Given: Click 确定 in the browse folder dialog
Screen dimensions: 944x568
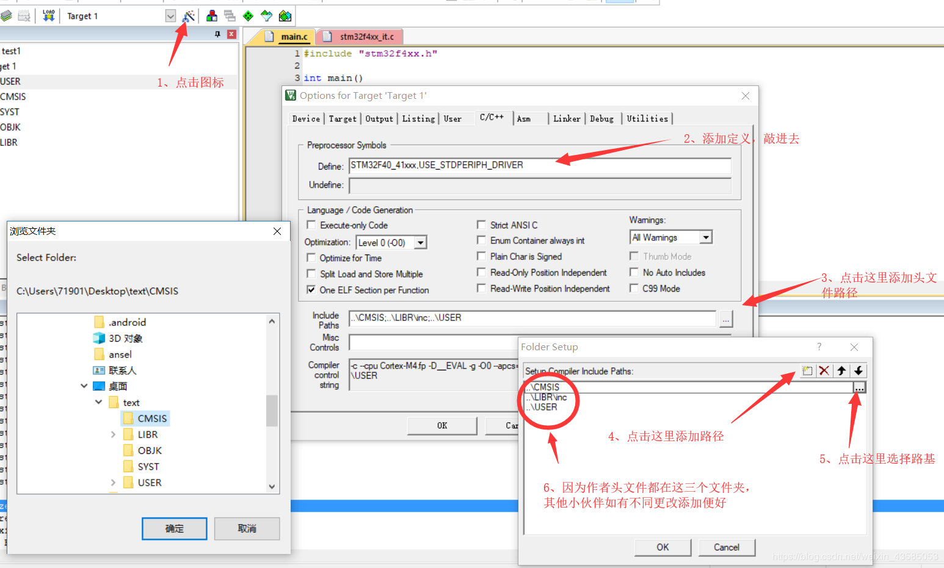Looking at the screenshot, I should (175, 528).
